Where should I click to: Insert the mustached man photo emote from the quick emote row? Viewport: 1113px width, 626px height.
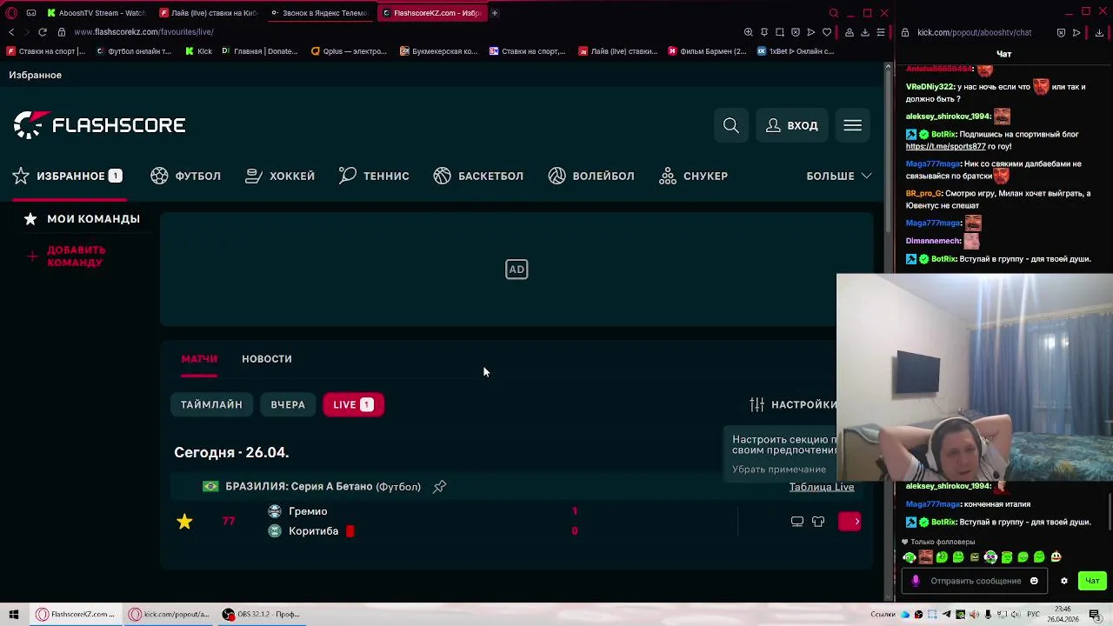(925, 557)
